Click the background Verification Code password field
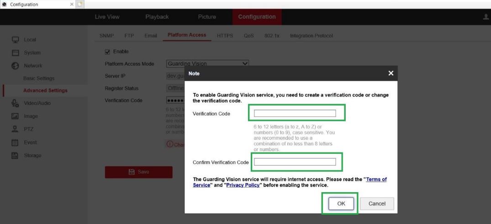491x224 pixels. click(x=176, y=101)
